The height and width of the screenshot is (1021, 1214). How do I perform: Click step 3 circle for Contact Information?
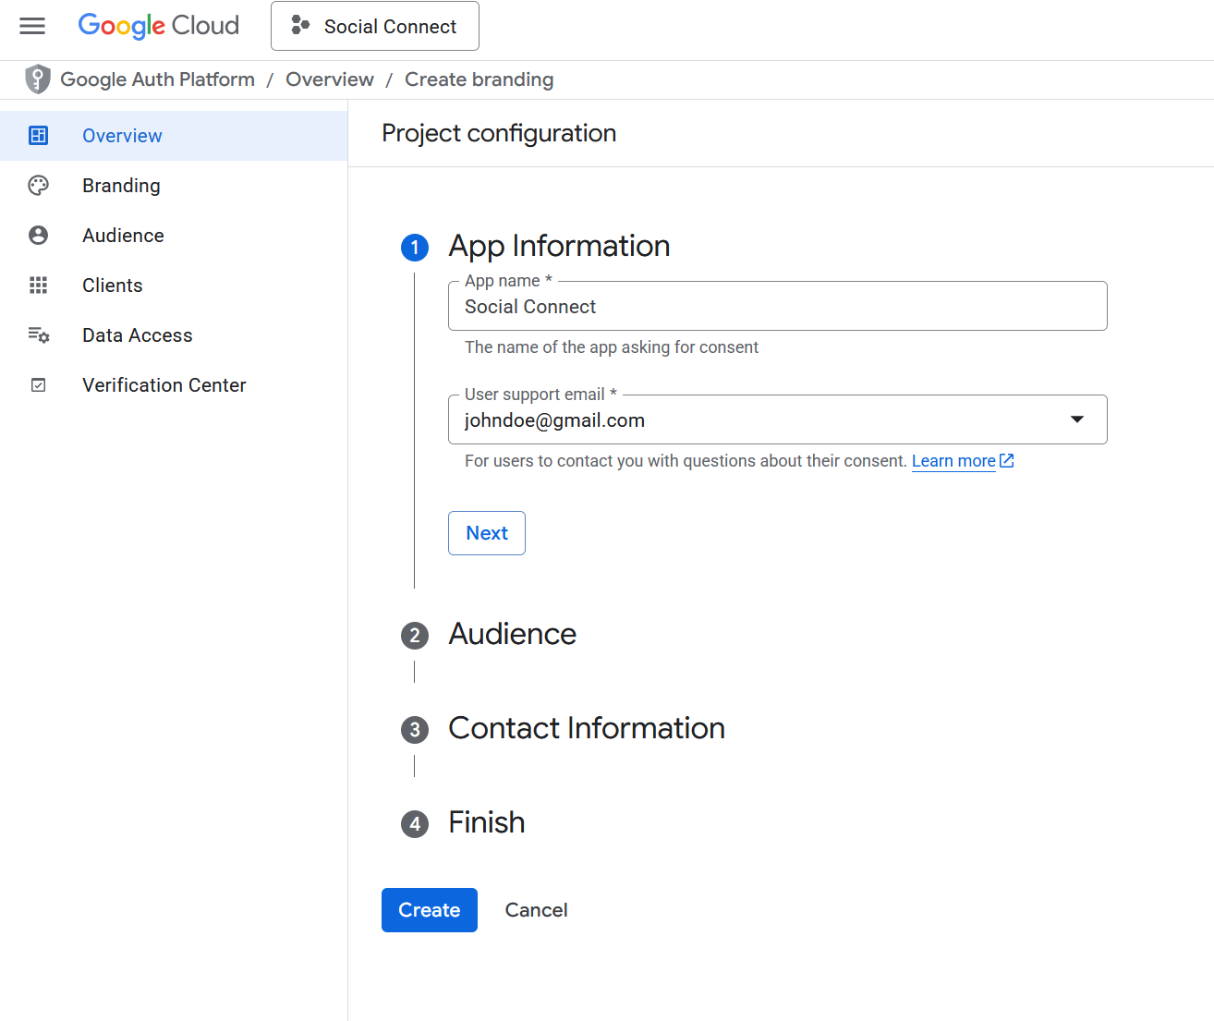pos(415,730)
